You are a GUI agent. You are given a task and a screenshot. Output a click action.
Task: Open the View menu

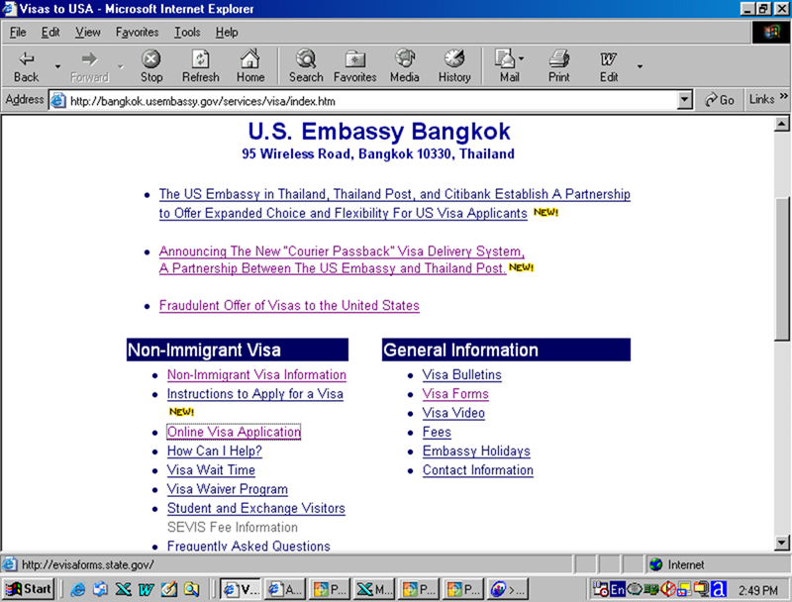[88, 33]
